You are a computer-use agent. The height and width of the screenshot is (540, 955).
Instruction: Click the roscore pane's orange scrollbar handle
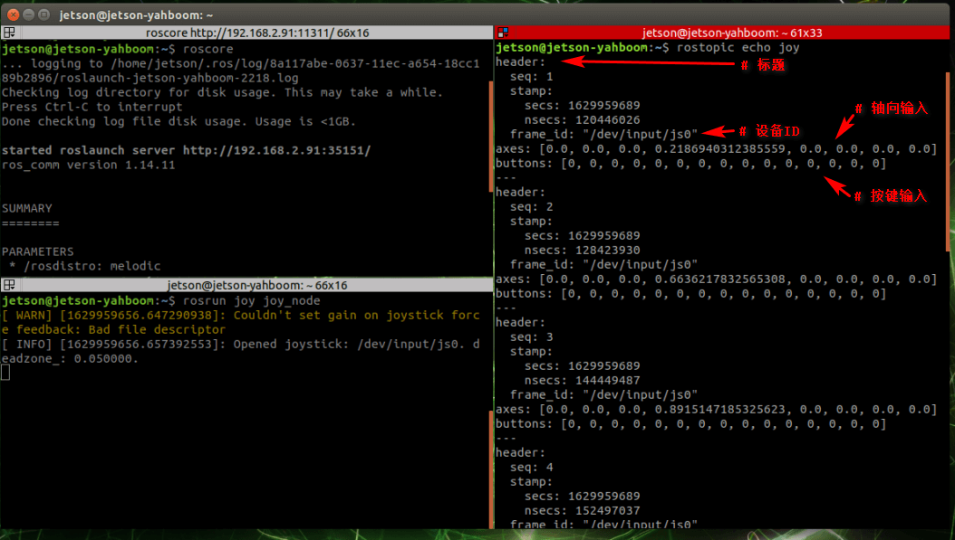[491, 137]
